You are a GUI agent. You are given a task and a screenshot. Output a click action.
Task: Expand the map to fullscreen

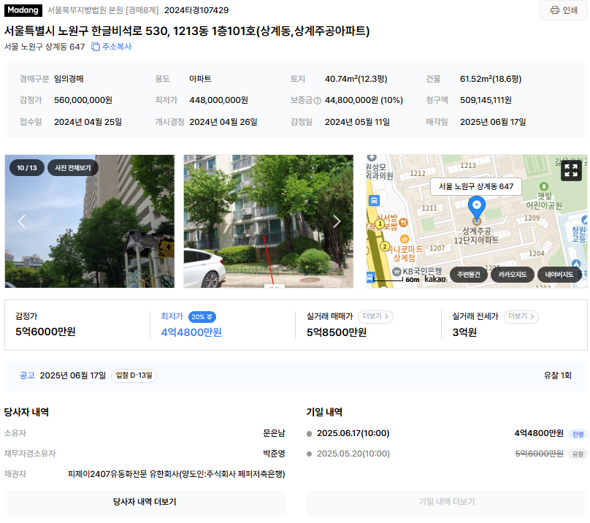pos(571,171)
